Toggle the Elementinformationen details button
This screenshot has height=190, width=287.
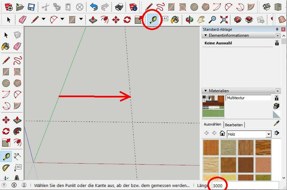[x=277, y=43]
